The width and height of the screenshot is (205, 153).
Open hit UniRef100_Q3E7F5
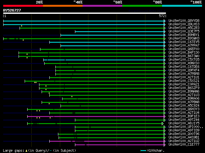(x=184, y=32)
